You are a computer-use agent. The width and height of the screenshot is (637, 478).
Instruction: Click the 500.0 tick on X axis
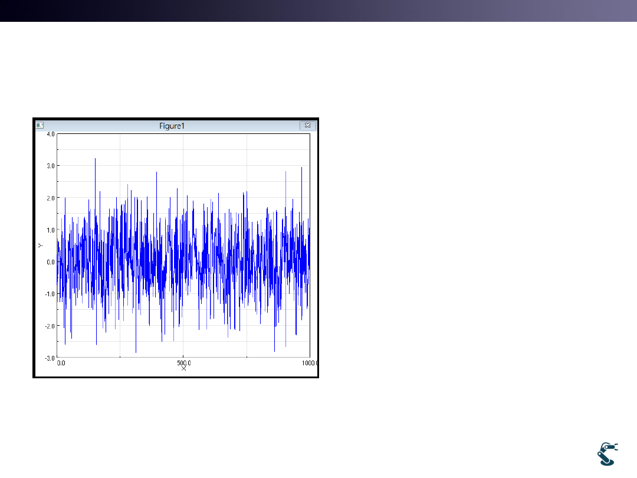tap(184, 362)
